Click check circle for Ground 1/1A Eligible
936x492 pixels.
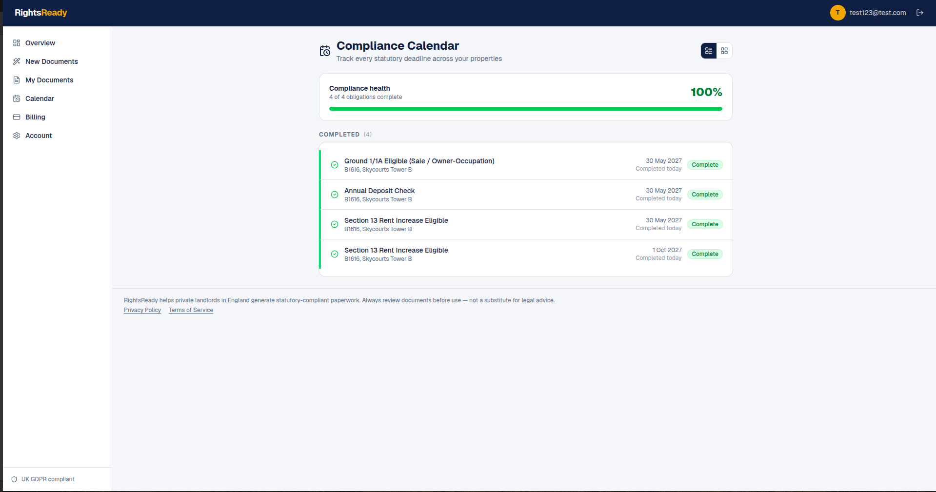[x=335, y=165]
